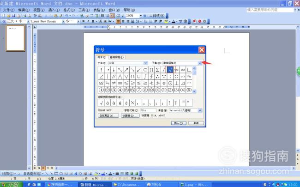
Task: Click the 自动更正 AutoCorrect button
Action: click(108, 115)
